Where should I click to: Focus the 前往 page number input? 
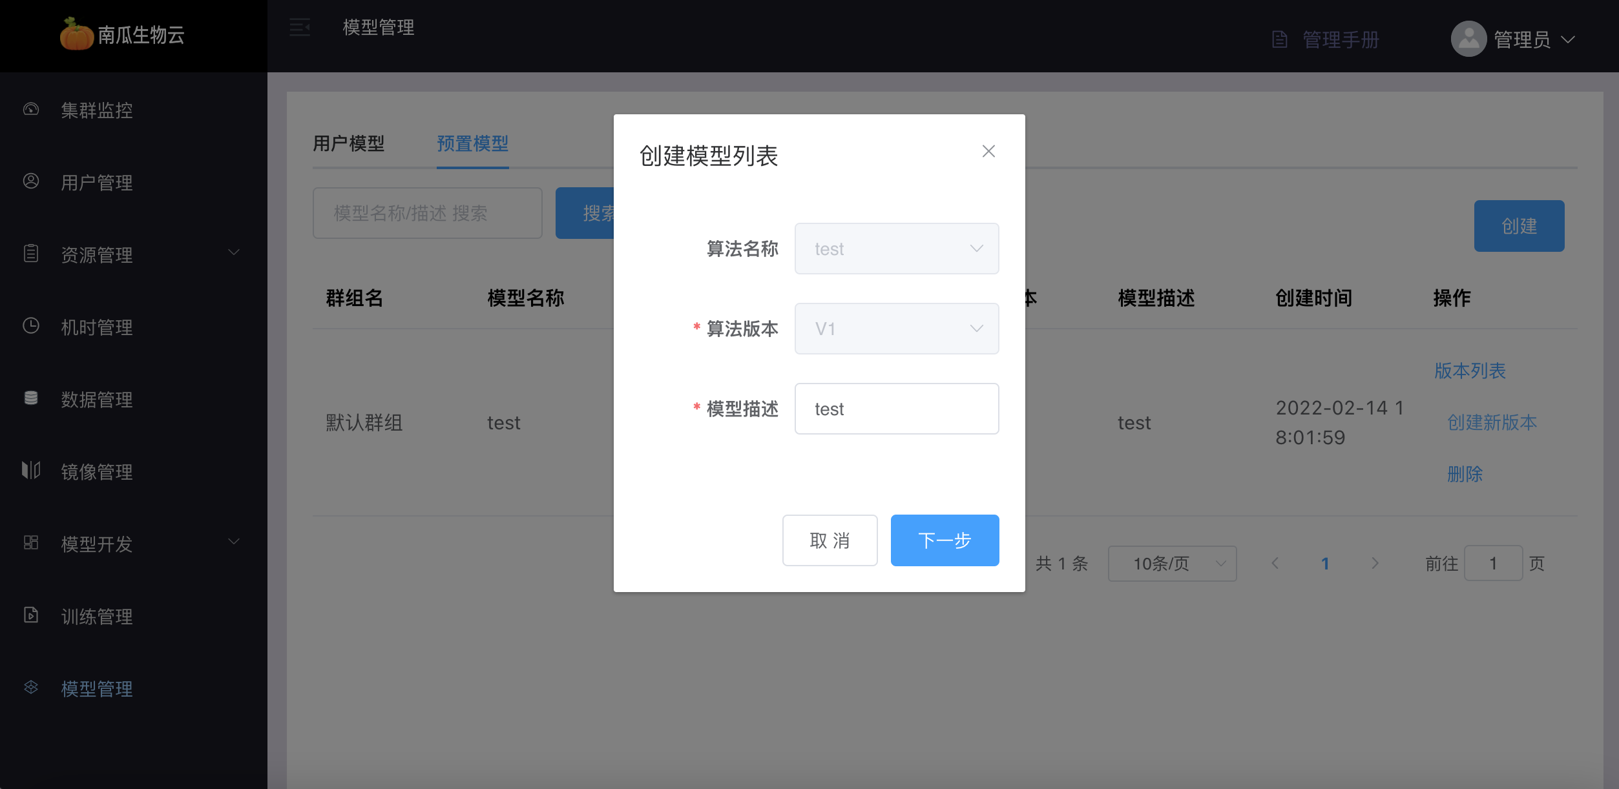pos(1494,564)
